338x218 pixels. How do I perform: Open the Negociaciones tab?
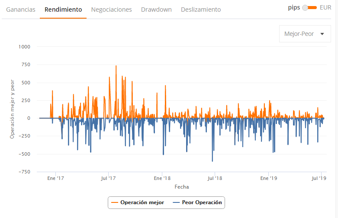pyautogui.click(x=112, y=10)
